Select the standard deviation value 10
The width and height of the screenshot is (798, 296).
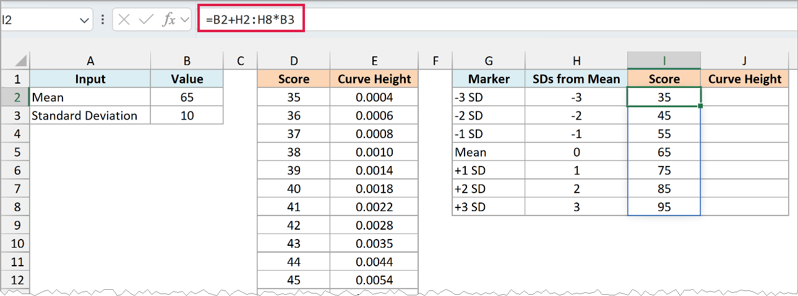[187, 115]
